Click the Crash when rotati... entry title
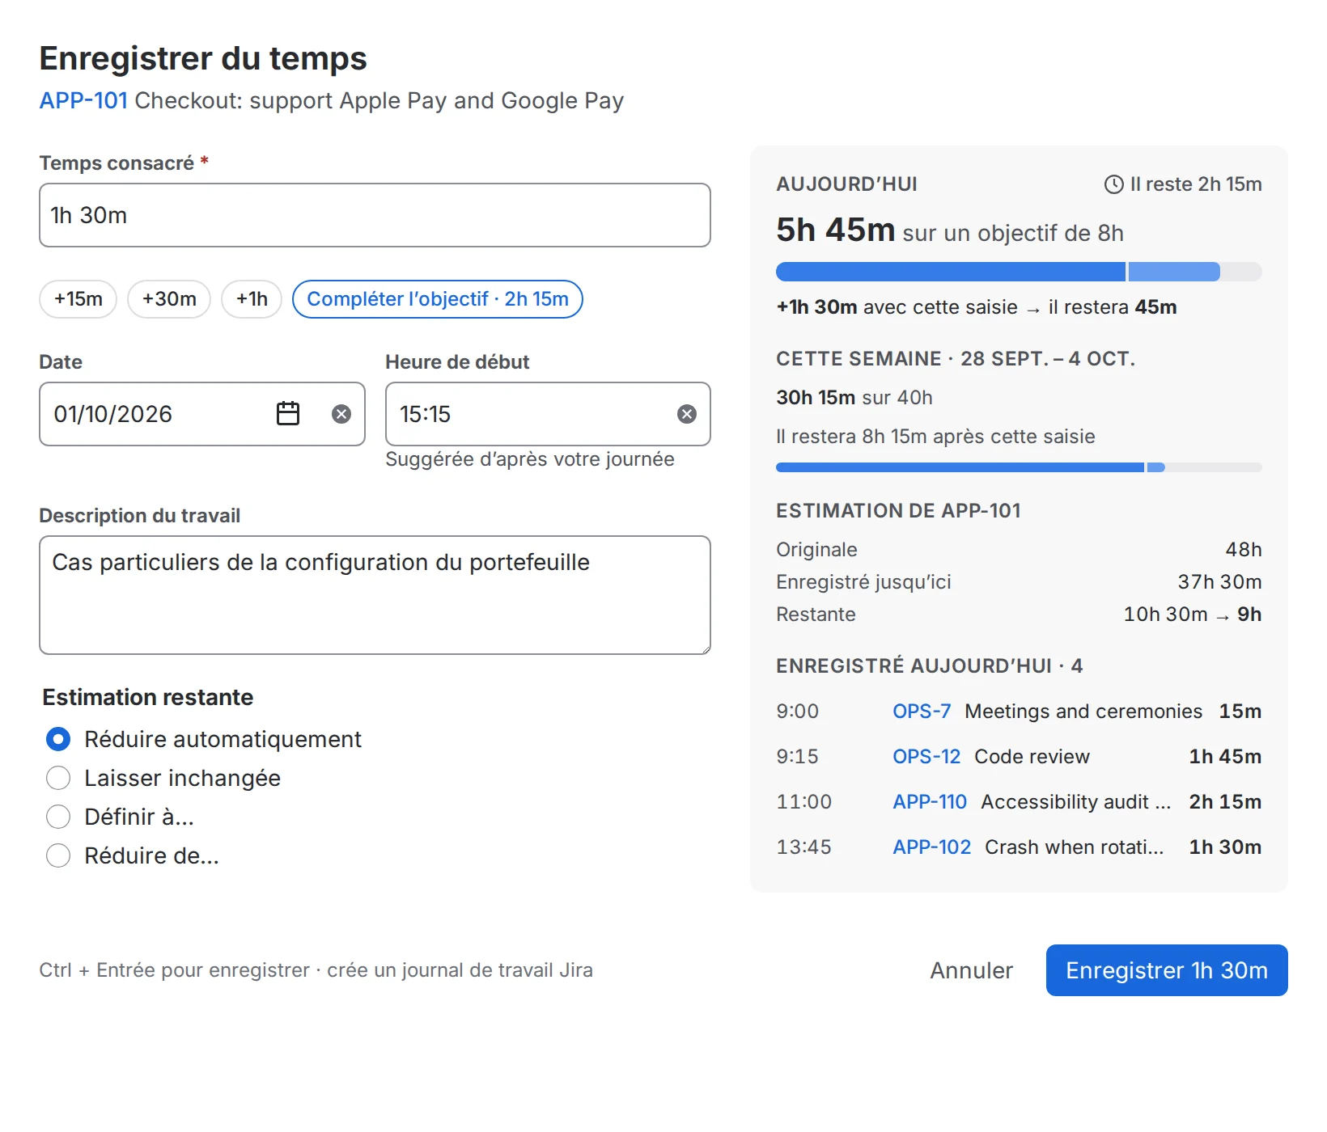Screen dimensions: 1327x1132 tap(1075, 847)
